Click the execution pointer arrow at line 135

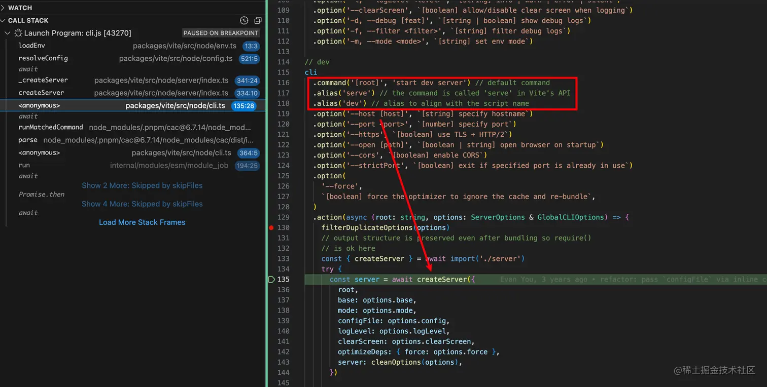click(271, 280)
